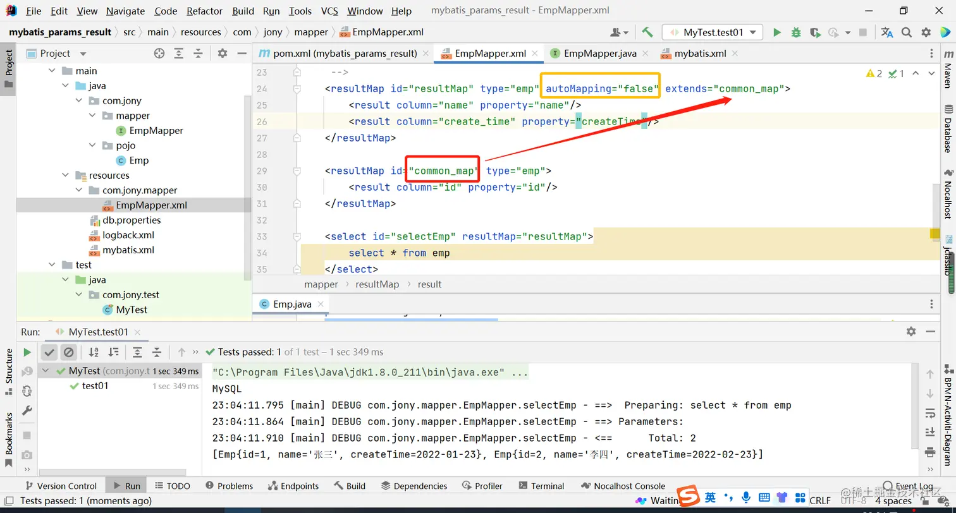Viewport: 956px width, 513px height.
Task: Collapse all test results in the Run panel
Action: 157,352
